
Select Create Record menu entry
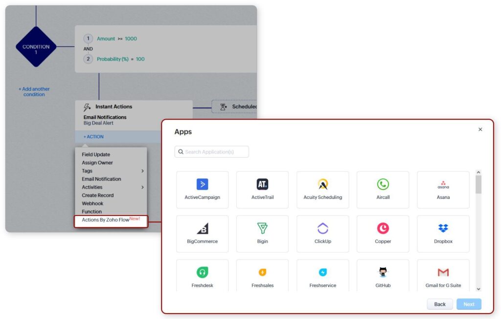point(97,195)
